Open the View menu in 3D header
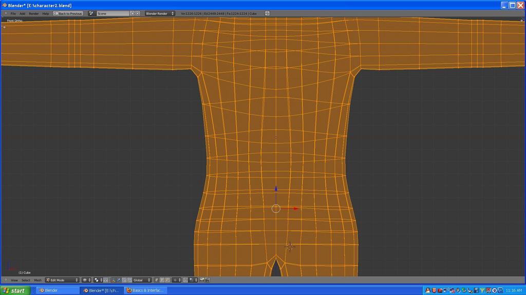Screen dimensions: 526x295 (14, 280)
